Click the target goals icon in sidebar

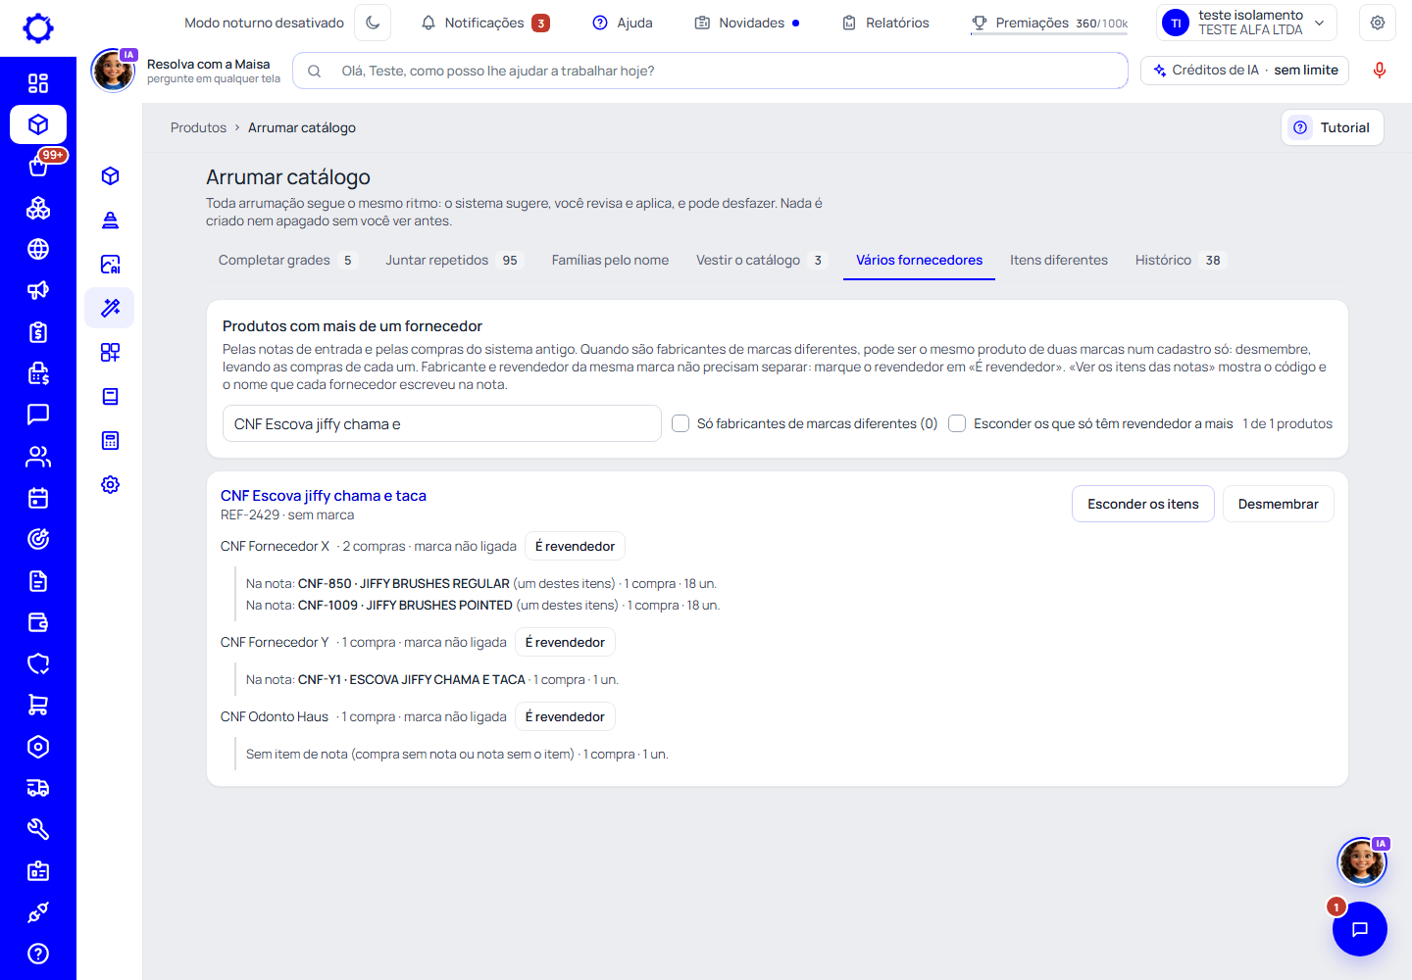38,539
